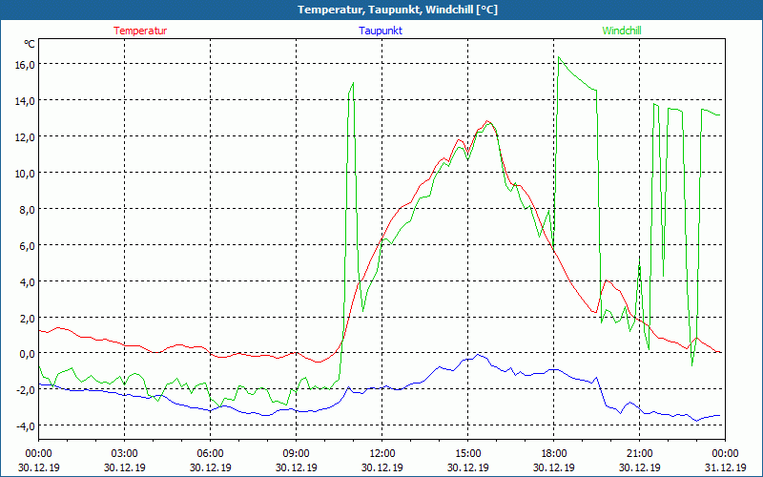Click the 21:00 time axis label
The width and height of the screenshot is (763, 477).
[639, 454]
